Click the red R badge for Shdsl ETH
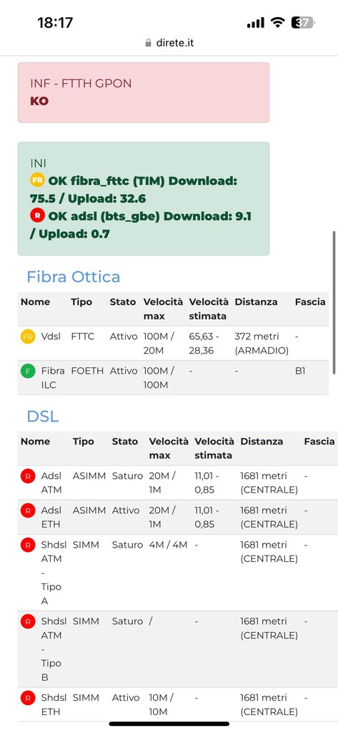This screenshot has width=338, height=733. [28, 699]
